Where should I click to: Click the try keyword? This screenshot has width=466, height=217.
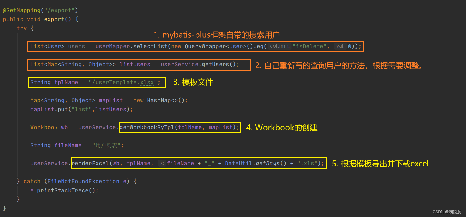point(22,28)
